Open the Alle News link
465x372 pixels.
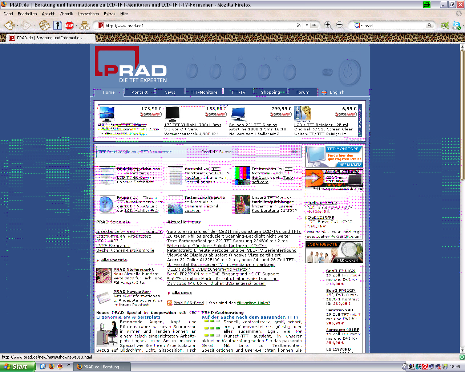(x=182, y=293)
